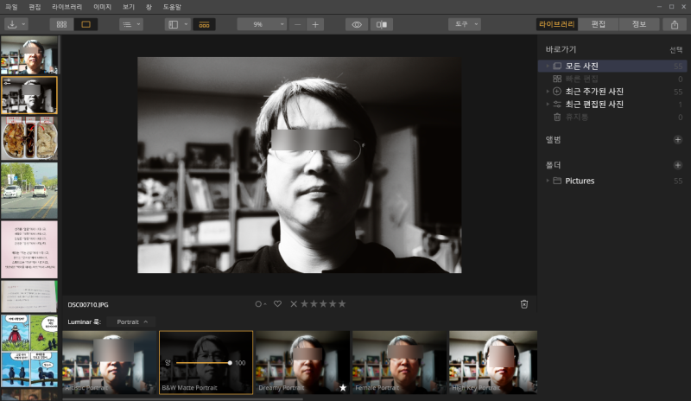Select 빠른 편집 shortcut

point(612,79)
